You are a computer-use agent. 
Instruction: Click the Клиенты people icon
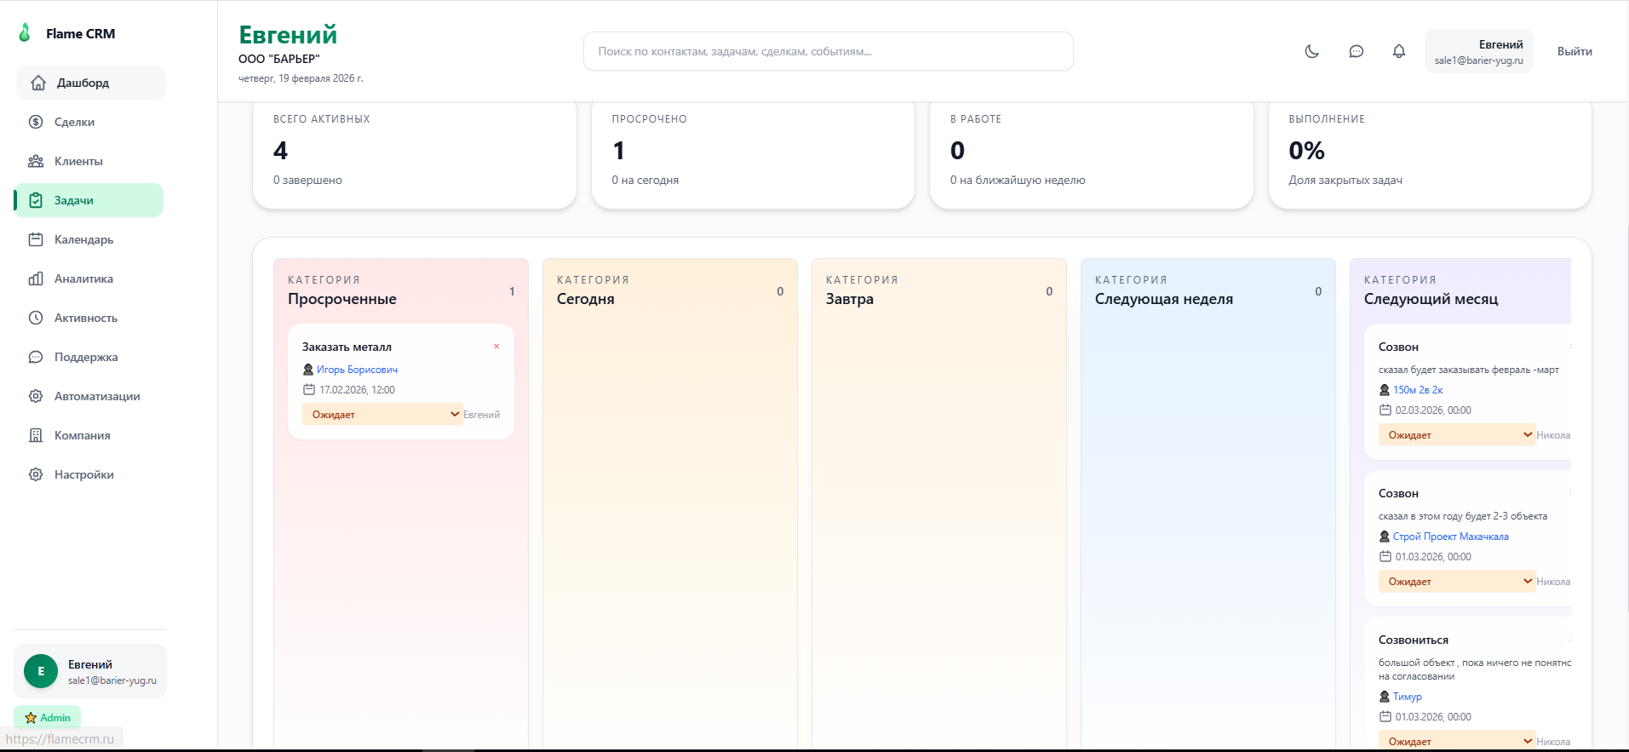click(36, 161)
